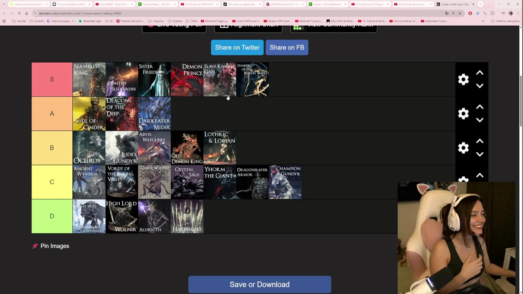Select Soul of Cinder boss image
The width and height of the screenshot is (523, 294).
tap(89, 114)
